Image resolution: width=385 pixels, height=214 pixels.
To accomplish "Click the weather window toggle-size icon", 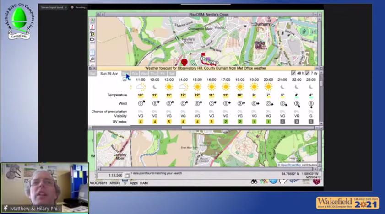I will coord(321,68).
